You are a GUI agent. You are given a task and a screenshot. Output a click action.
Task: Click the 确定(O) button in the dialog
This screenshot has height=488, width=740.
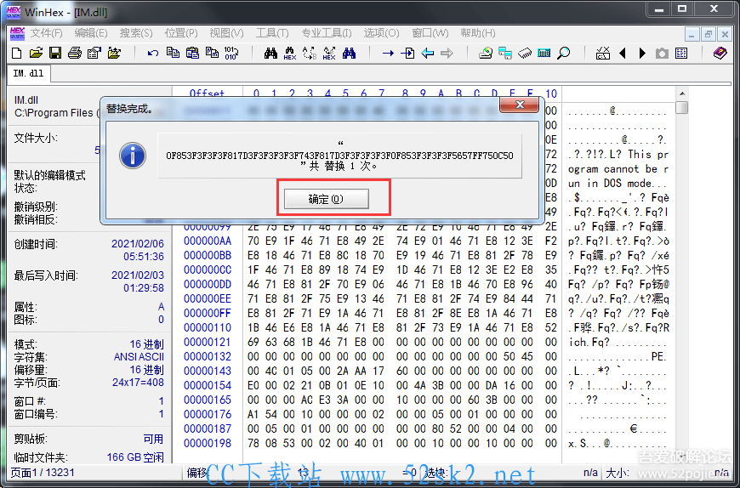(326, 199)
